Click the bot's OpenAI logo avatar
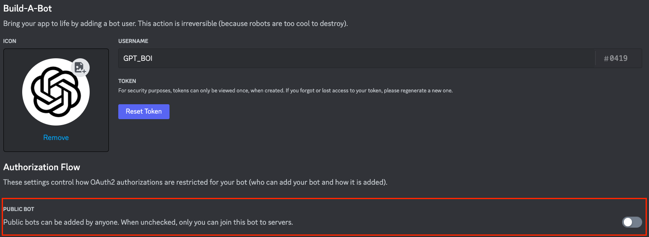Viewport: 649px width, 237px height. (56, 92)
